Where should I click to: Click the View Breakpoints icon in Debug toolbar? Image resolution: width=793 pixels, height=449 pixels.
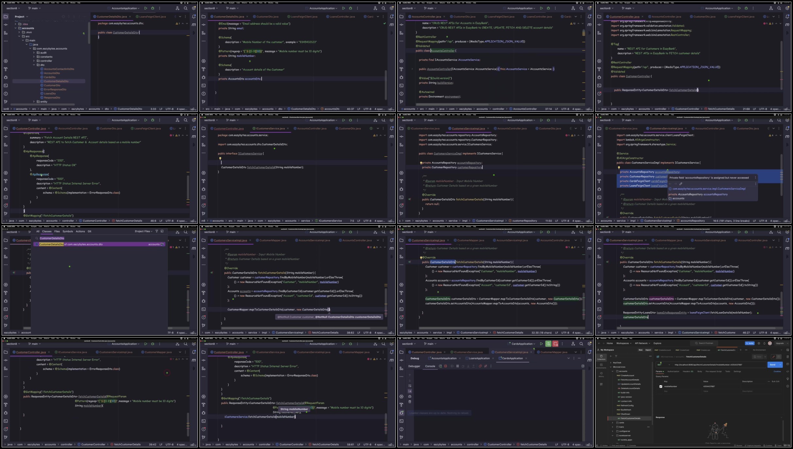(x=480, y=366)
